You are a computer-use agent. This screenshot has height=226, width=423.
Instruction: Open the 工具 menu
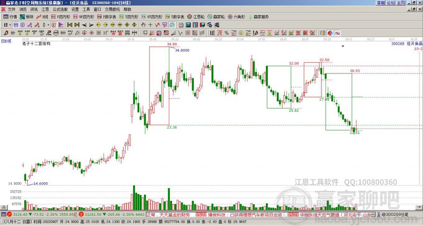coord(86,9)
